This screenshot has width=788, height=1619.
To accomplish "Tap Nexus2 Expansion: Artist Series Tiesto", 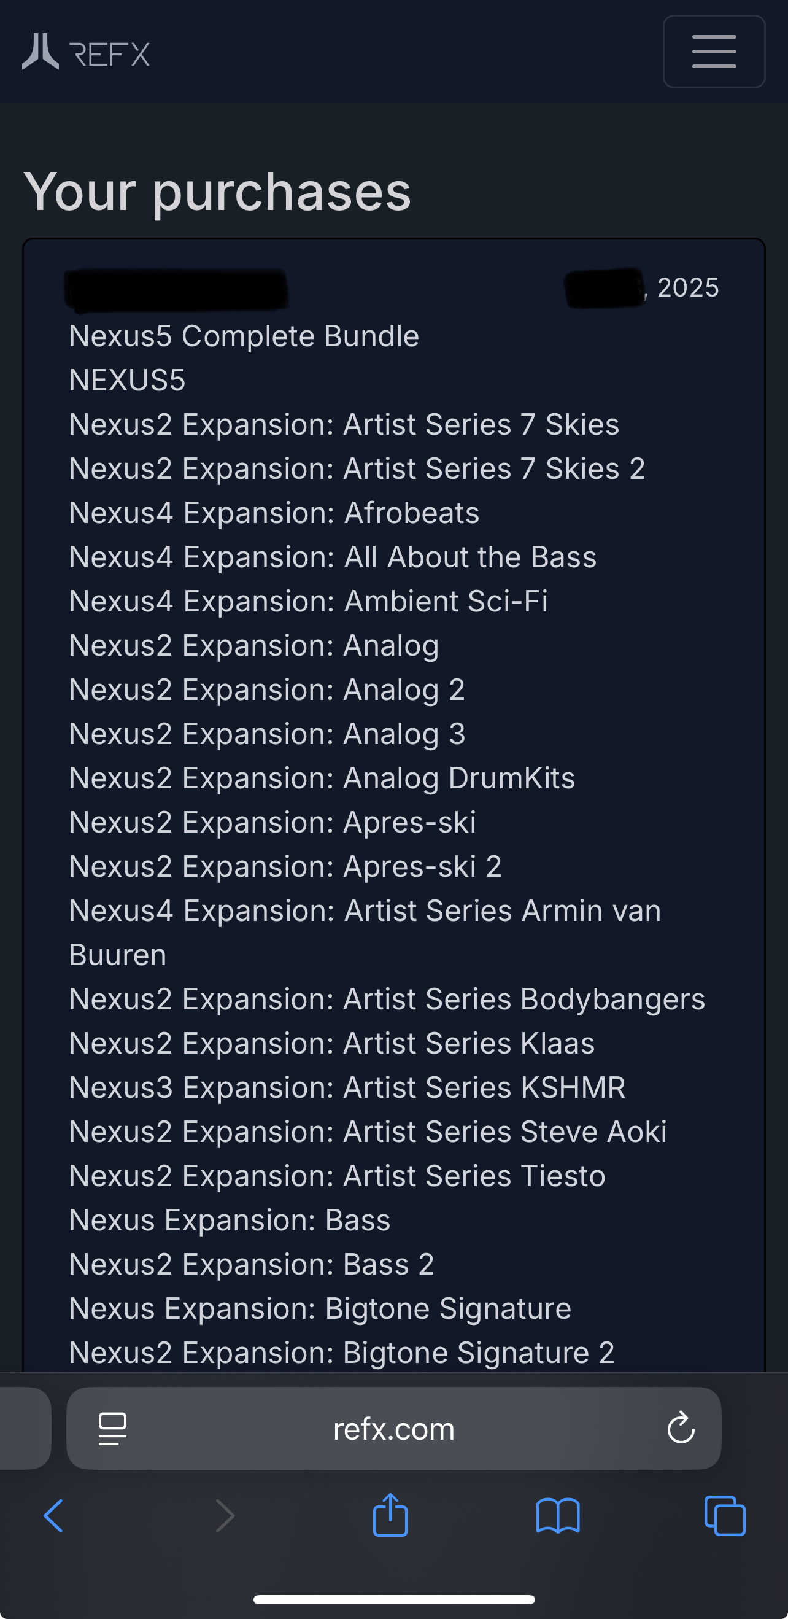I will click(337, 1175).
